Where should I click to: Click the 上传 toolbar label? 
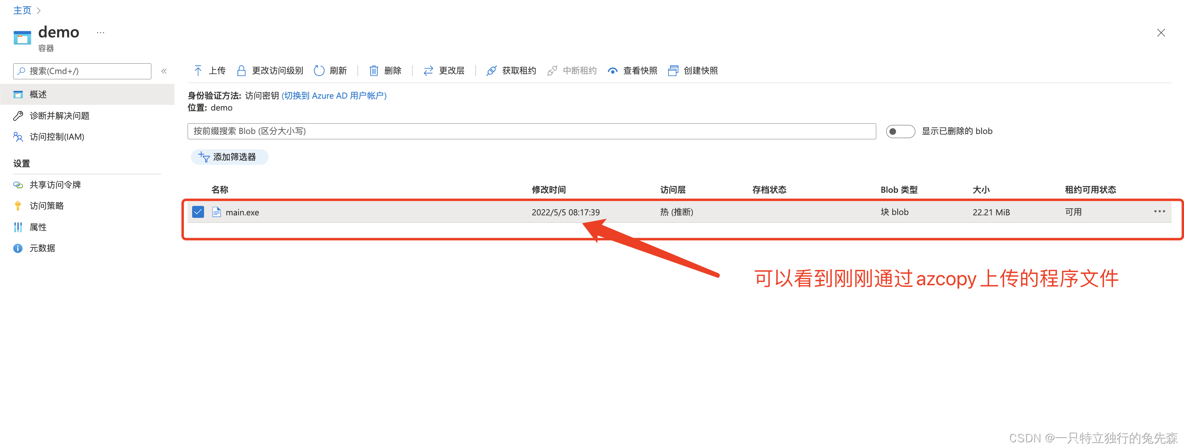(x=217, y=70)
